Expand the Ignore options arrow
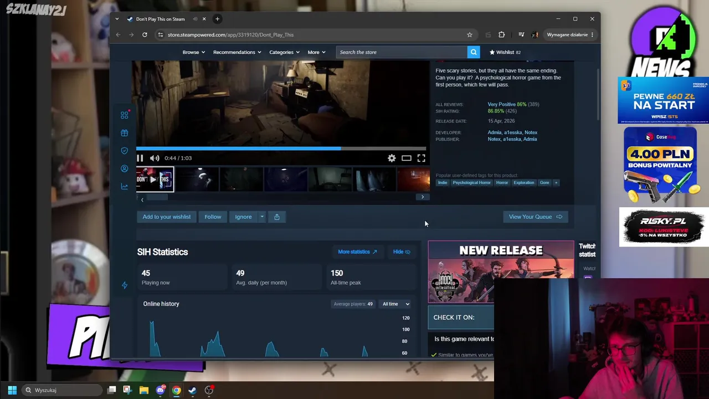 [262, 217]
